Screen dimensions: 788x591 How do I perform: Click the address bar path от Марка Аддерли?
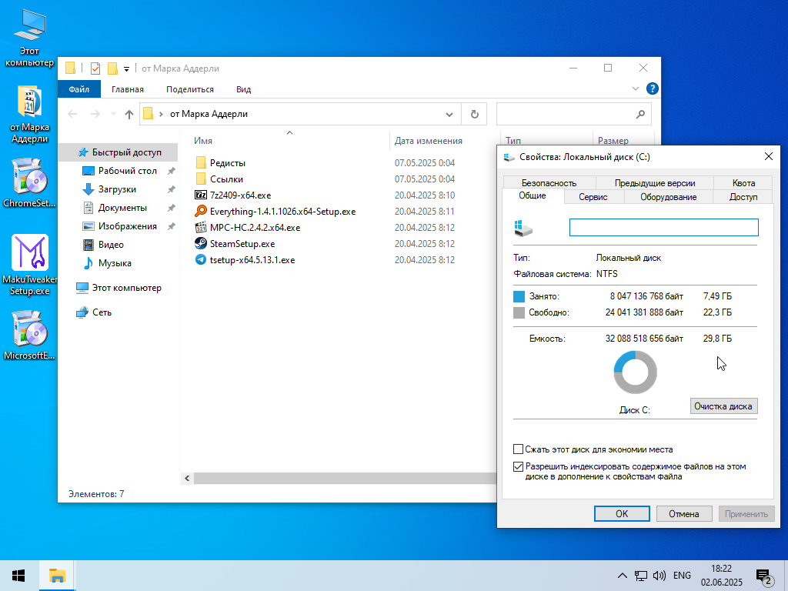point(209,114)
